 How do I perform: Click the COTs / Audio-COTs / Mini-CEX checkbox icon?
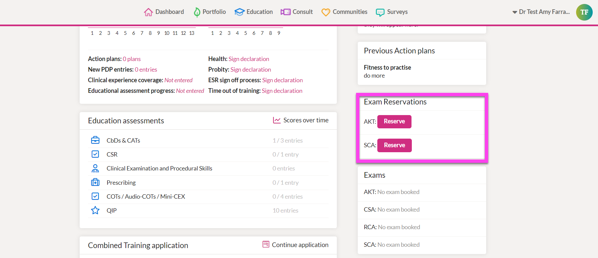tap(95, 196)
